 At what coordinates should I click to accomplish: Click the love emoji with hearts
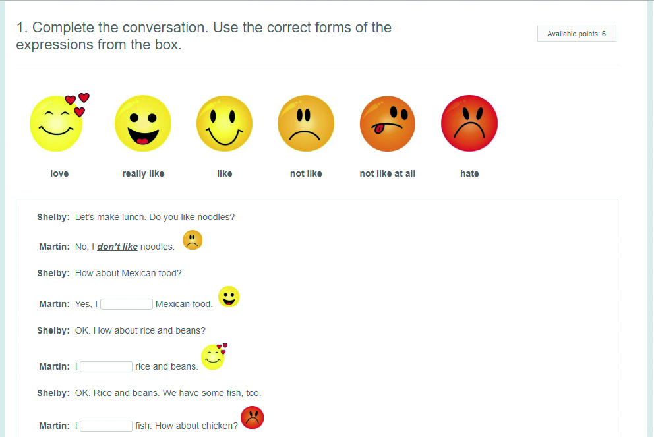[58, 123]
